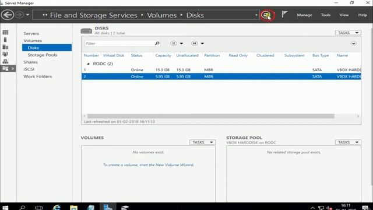Sort by the Read Only column header
The image size is (373, 210).
click(238, 55)
